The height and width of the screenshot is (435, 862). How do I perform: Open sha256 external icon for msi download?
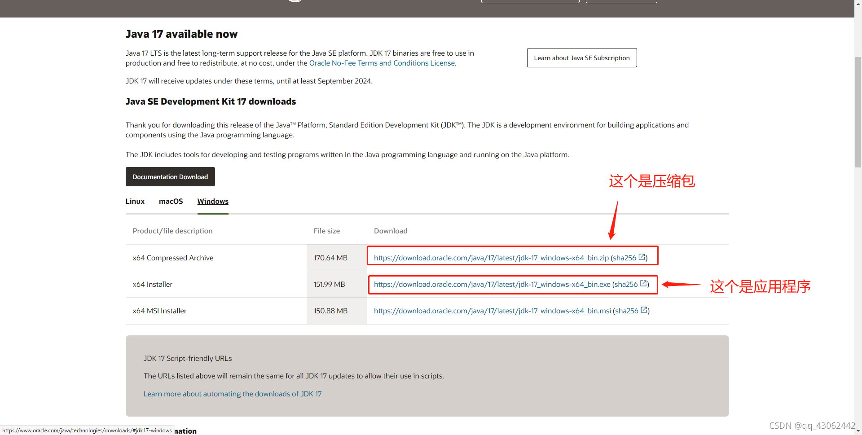644,310
